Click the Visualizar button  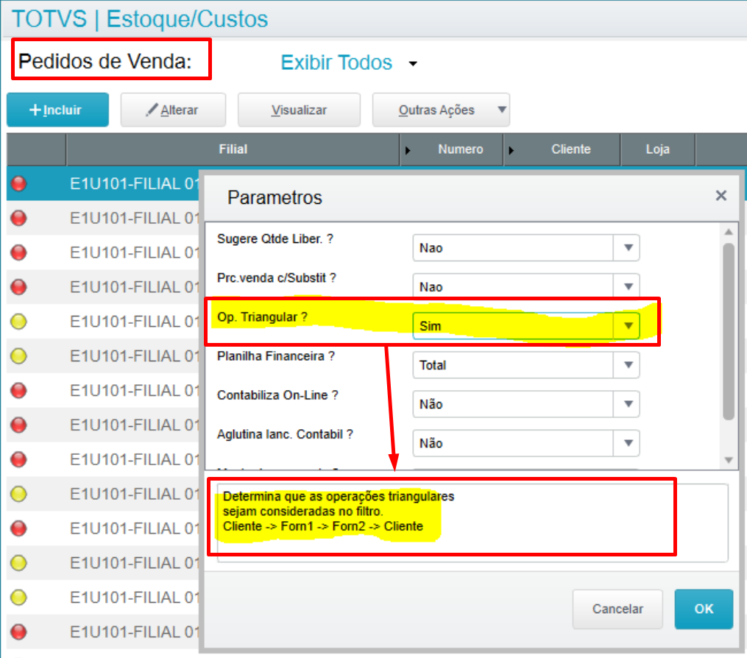tap(300, 110)
